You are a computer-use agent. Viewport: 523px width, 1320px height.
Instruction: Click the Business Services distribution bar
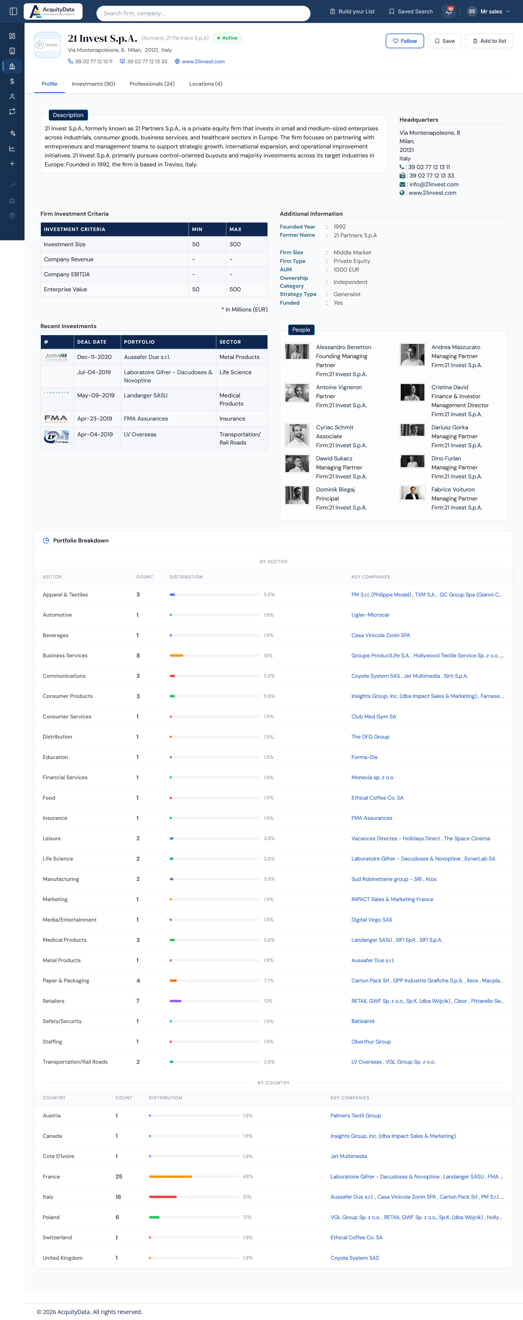pos(214,655)
